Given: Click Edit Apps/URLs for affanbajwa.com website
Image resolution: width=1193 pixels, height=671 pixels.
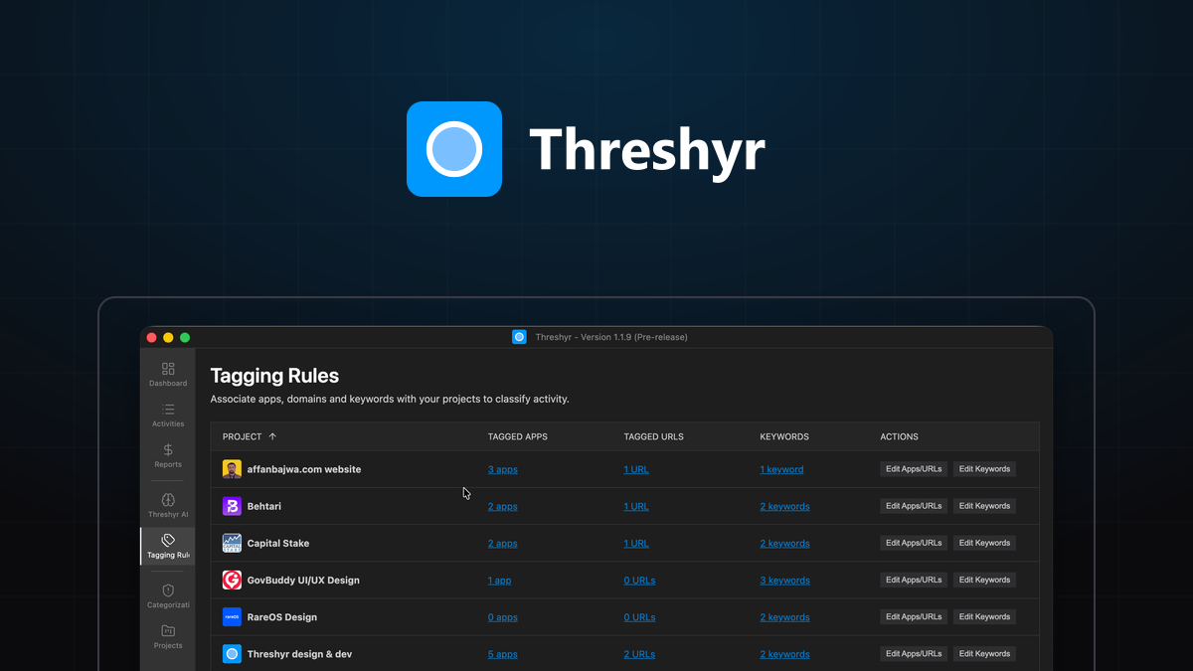Looking at the screenshot, I should (x=914, y=469).
